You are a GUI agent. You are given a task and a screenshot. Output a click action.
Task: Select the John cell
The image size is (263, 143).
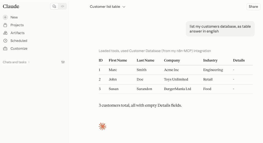point(112,79)
